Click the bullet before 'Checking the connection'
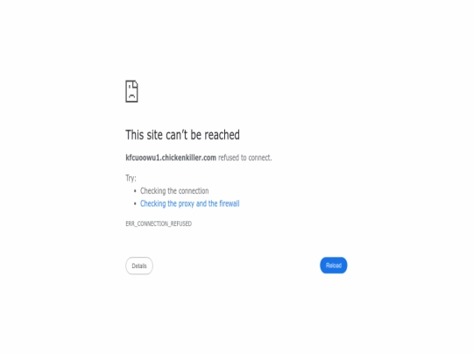473x355 pixels. coord(135,191)
